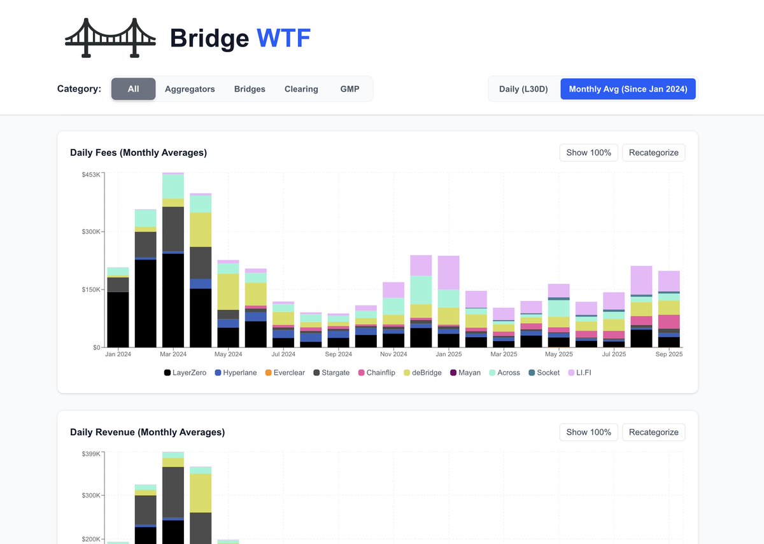Viewport: 764px width, 544px height.
Task: Select Monthly Avg (Since Jan 2024) view
Action: (x=628, y=89)
